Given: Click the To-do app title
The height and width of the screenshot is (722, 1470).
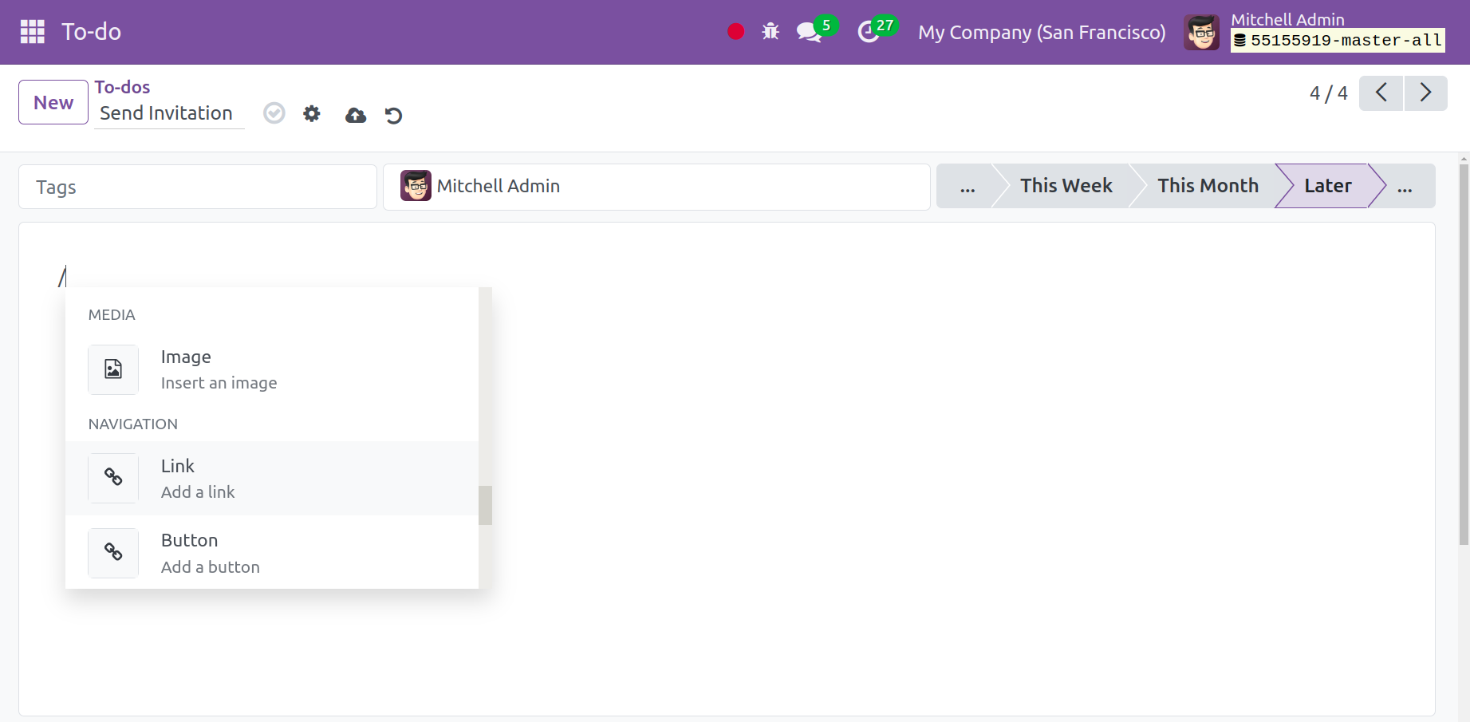Looking at the screenshot, I should click(x=92, y=32).
